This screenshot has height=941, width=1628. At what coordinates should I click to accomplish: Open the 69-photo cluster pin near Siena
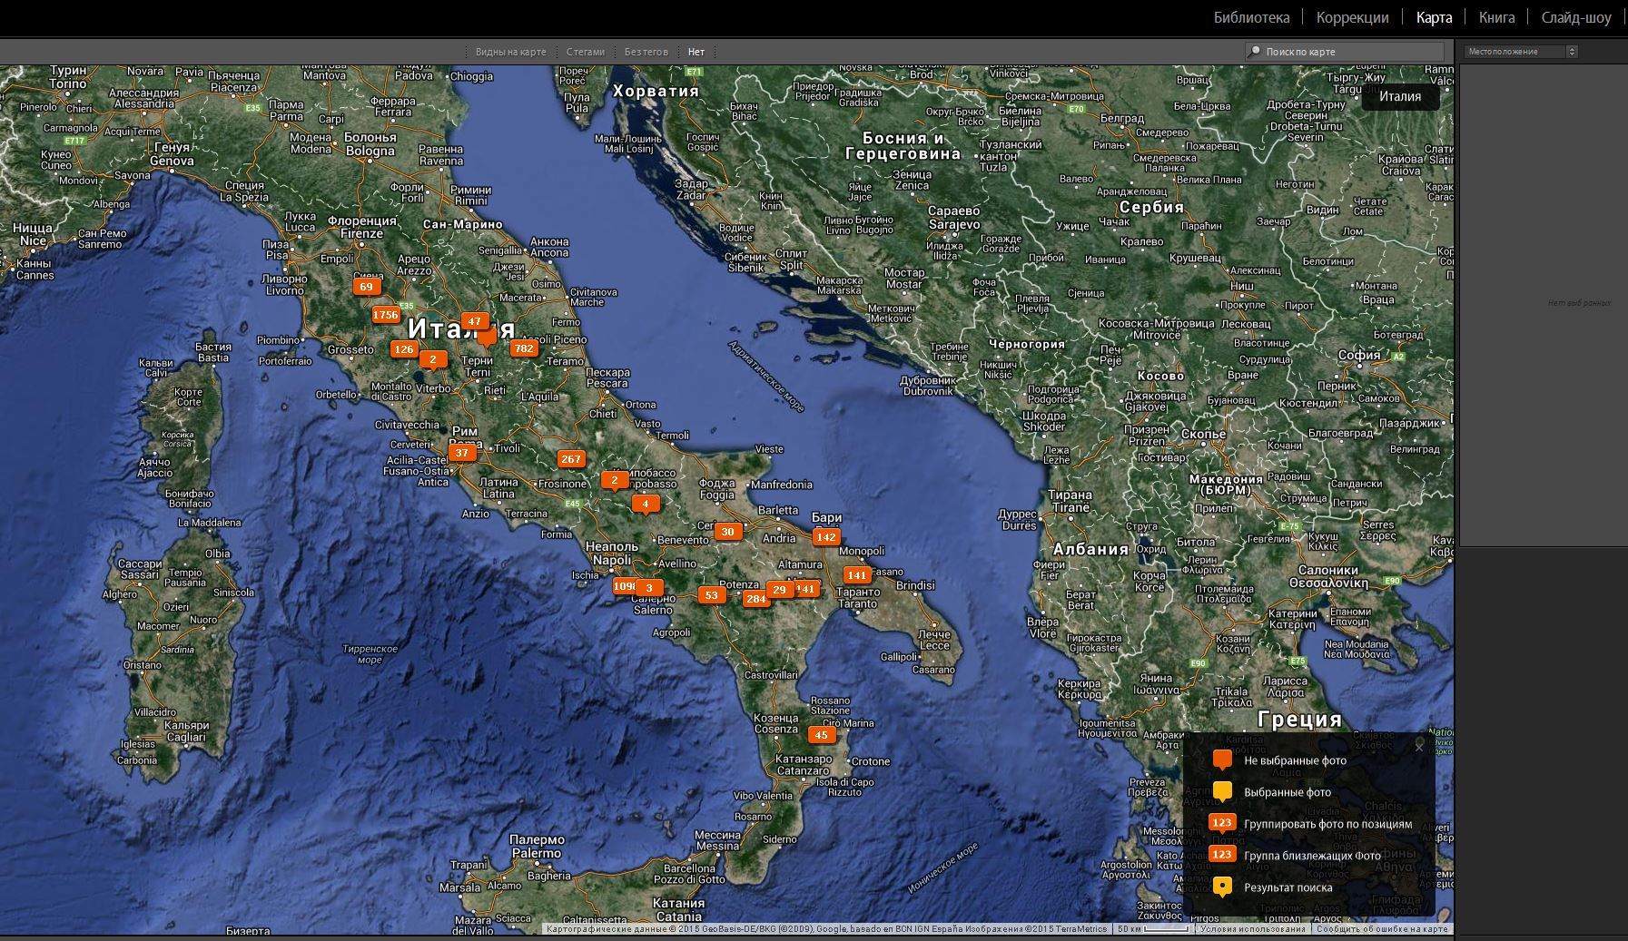coord(366,287)
